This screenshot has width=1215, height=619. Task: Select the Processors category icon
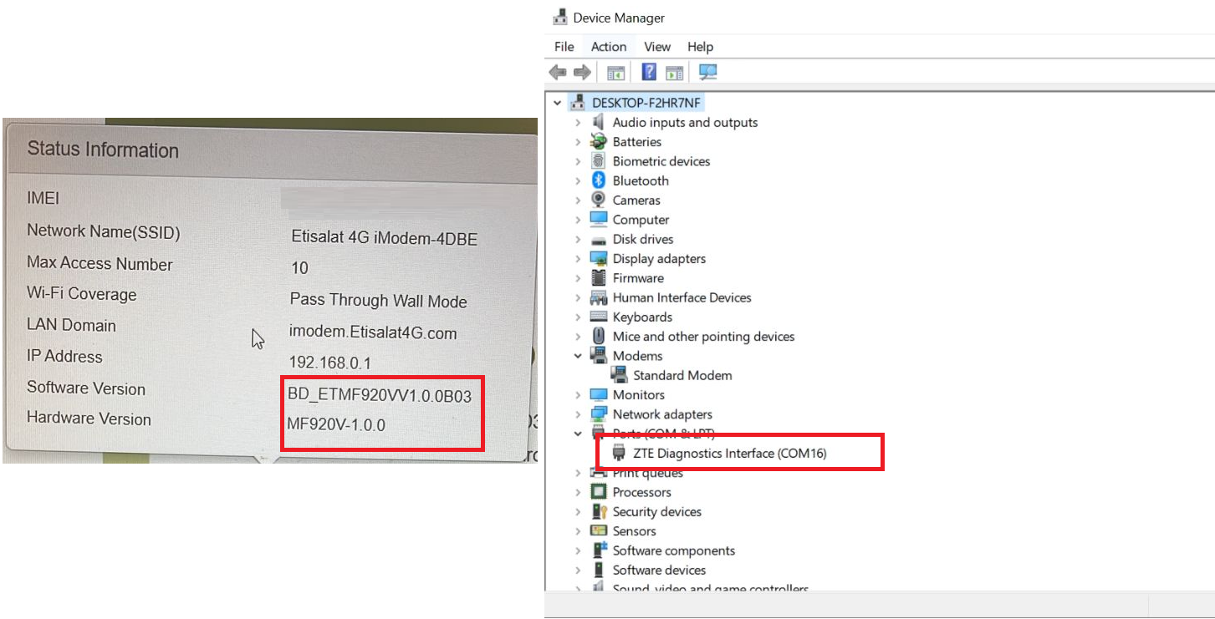(x=599, y=492)
